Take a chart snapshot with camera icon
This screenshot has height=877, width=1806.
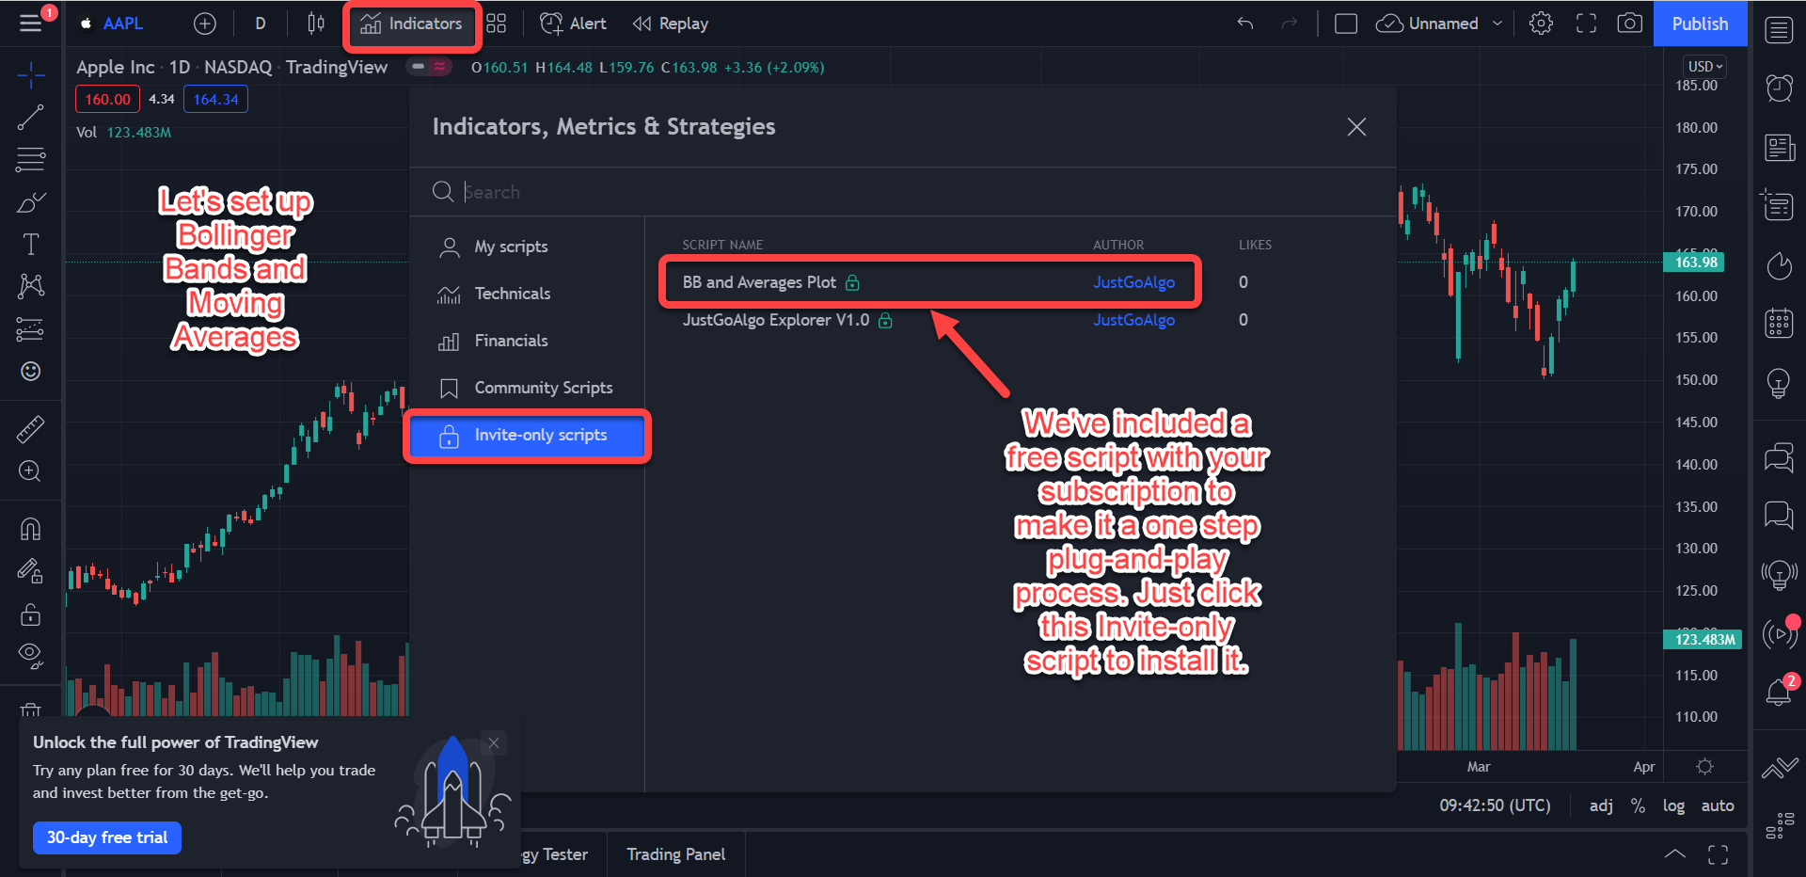click(x=1629, y=24)
